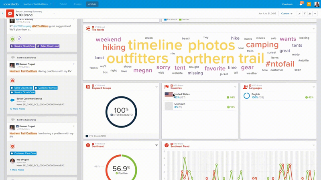Open the funnel filter icon
Viewport: 321px width, 180px height.
[305, 14]
